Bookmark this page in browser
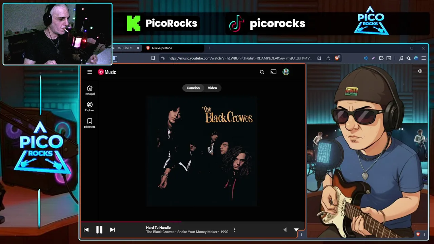The image size is (434, 244). point(153,58)
